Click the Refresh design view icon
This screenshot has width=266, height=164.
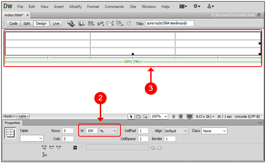[129, 23]
